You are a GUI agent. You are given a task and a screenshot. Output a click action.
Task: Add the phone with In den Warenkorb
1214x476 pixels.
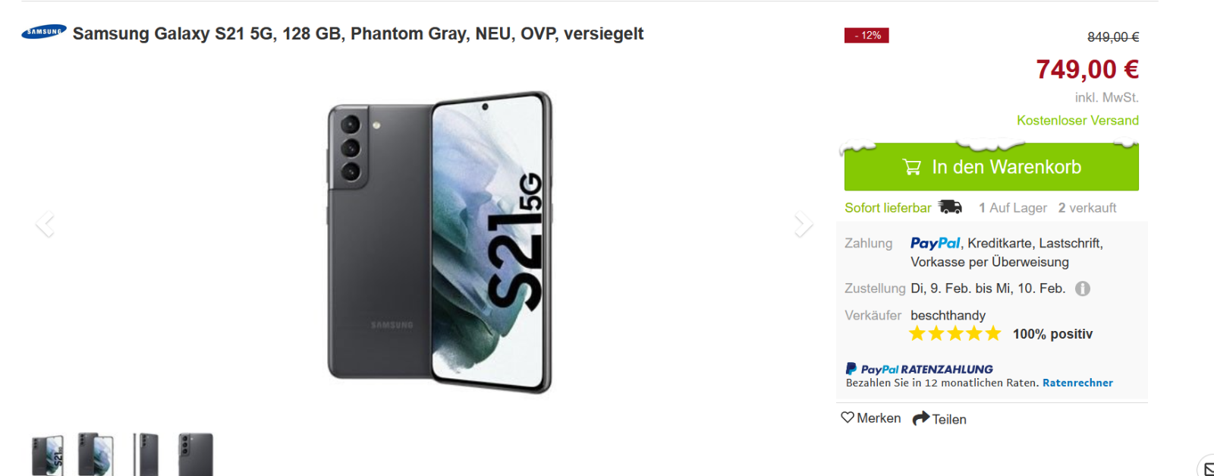(992, 167)
